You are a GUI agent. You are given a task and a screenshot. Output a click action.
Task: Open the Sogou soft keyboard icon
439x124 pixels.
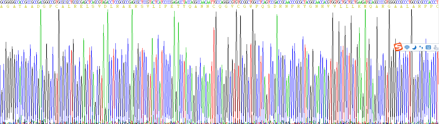(x=428, y=47)
